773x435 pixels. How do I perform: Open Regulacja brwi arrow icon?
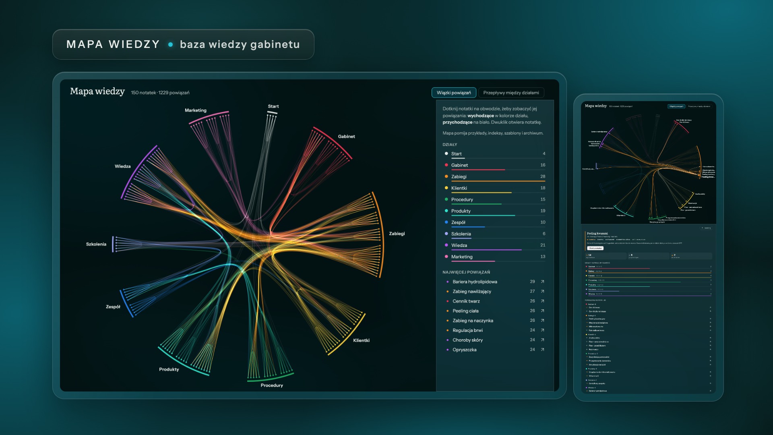[542, 330]
